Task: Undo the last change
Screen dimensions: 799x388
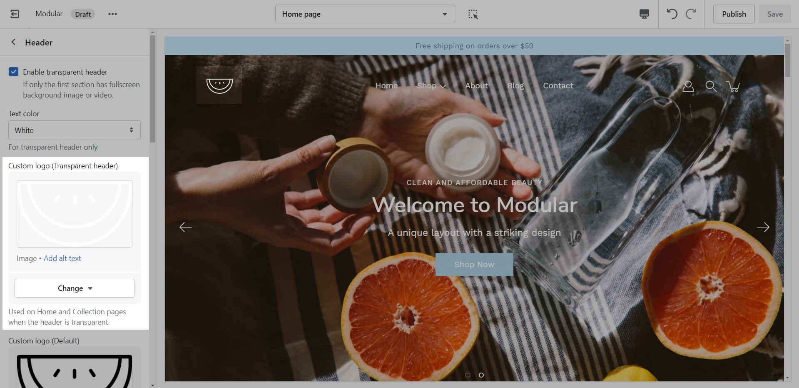Action: [672, 14]
